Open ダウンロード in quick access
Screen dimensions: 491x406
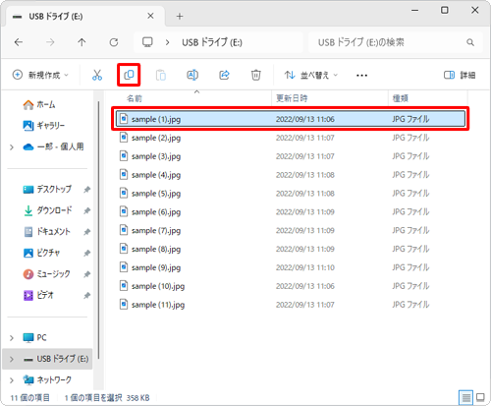[47, 210]
